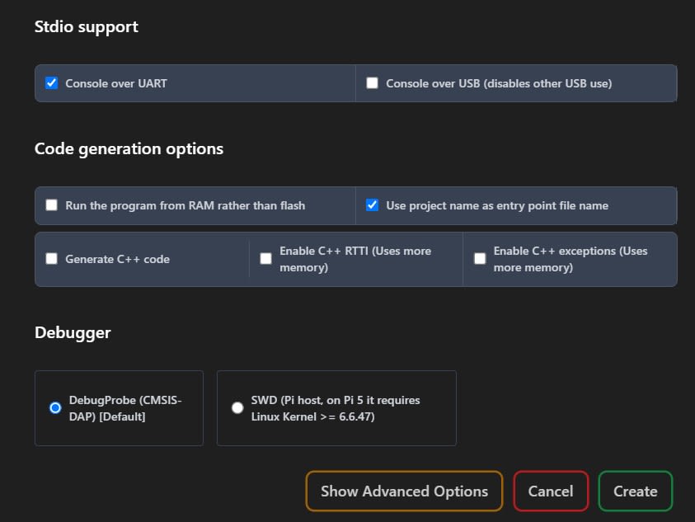Click the Enable C++ exceptions label text

pyautogui.click(x=571, y=259)
